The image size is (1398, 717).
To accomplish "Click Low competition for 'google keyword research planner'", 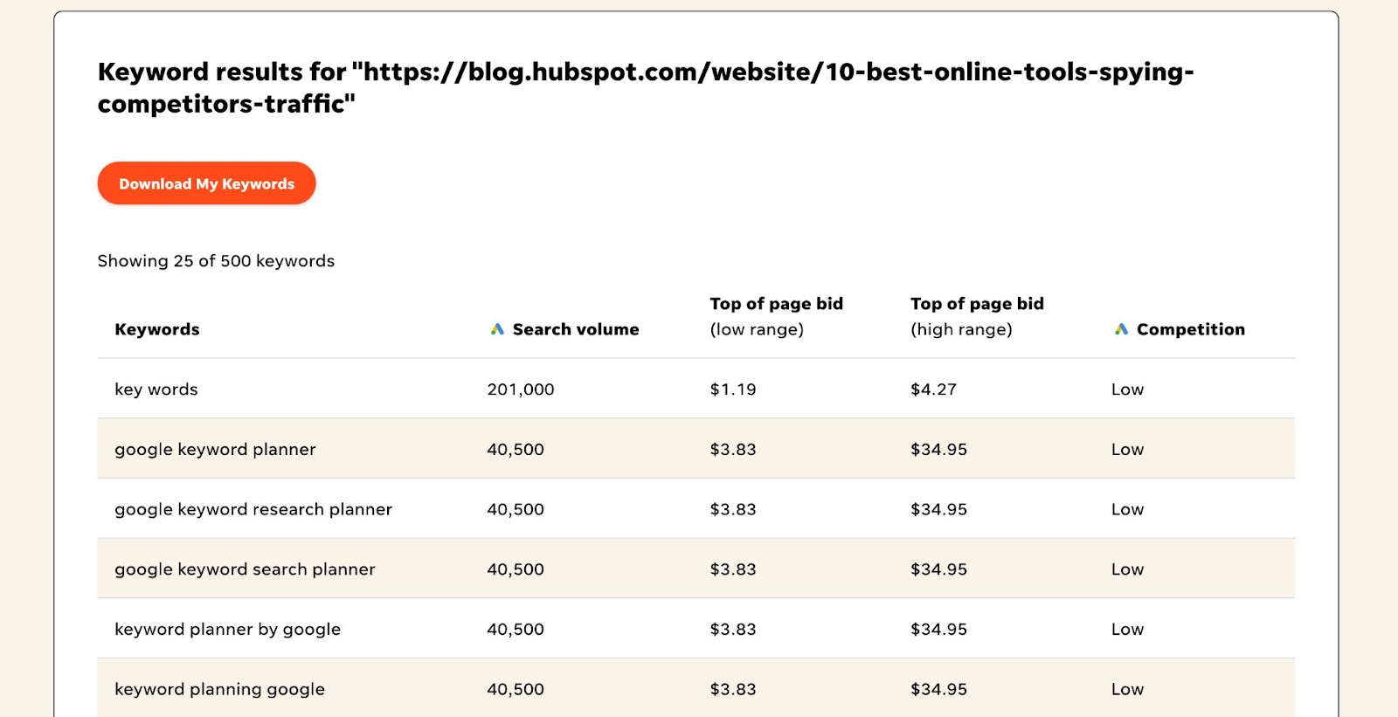I will click(x=1128, y=509).
